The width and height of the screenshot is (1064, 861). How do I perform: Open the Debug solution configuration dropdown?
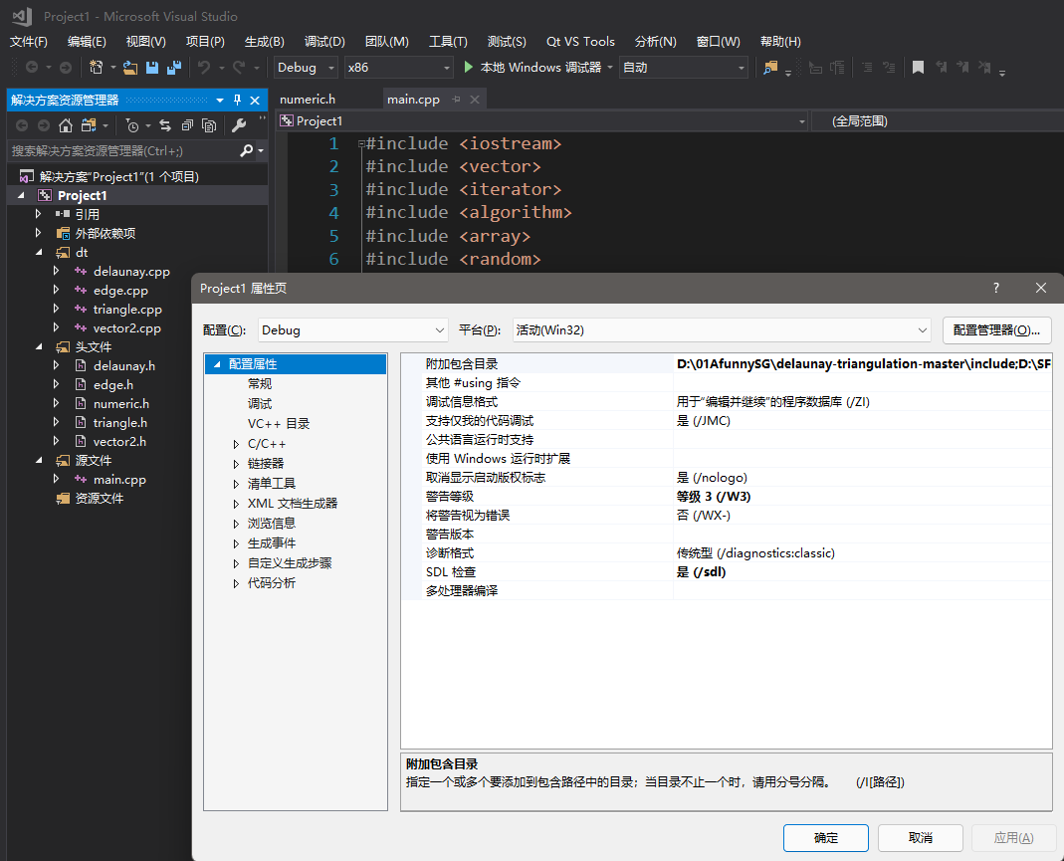pos(306,67)
